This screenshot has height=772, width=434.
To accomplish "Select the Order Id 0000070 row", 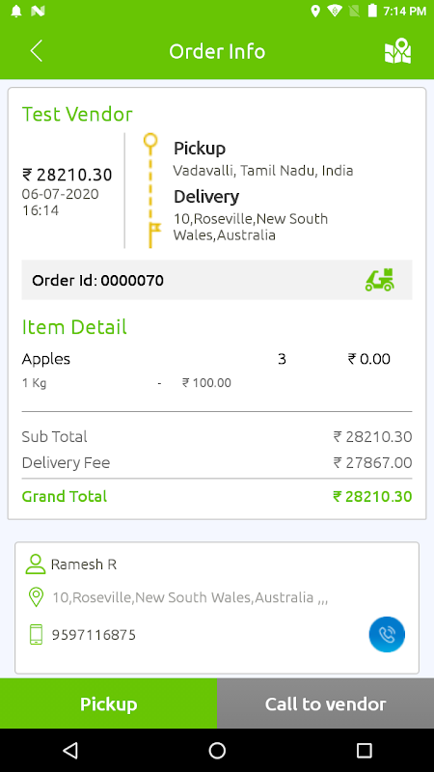I will [x=217, y=280].
